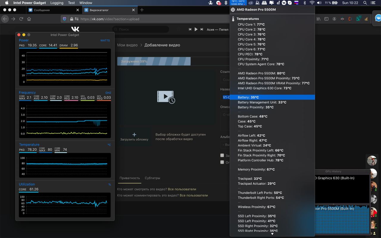381x238 pixels.
Task: Select the Субтитры tab
Action: (x=152, y=178)
